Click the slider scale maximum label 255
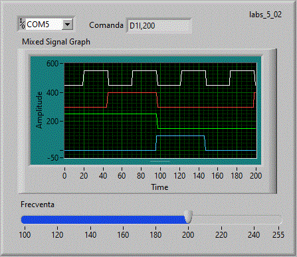 278,235
